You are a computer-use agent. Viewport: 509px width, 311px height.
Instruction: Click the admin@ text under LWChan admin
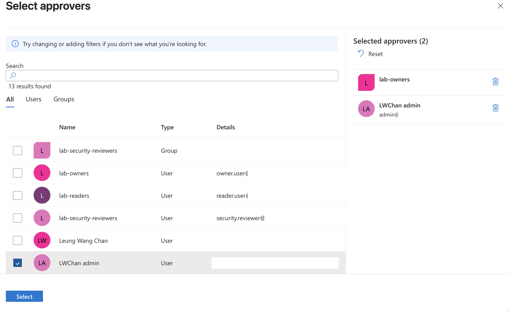point(389,115)
